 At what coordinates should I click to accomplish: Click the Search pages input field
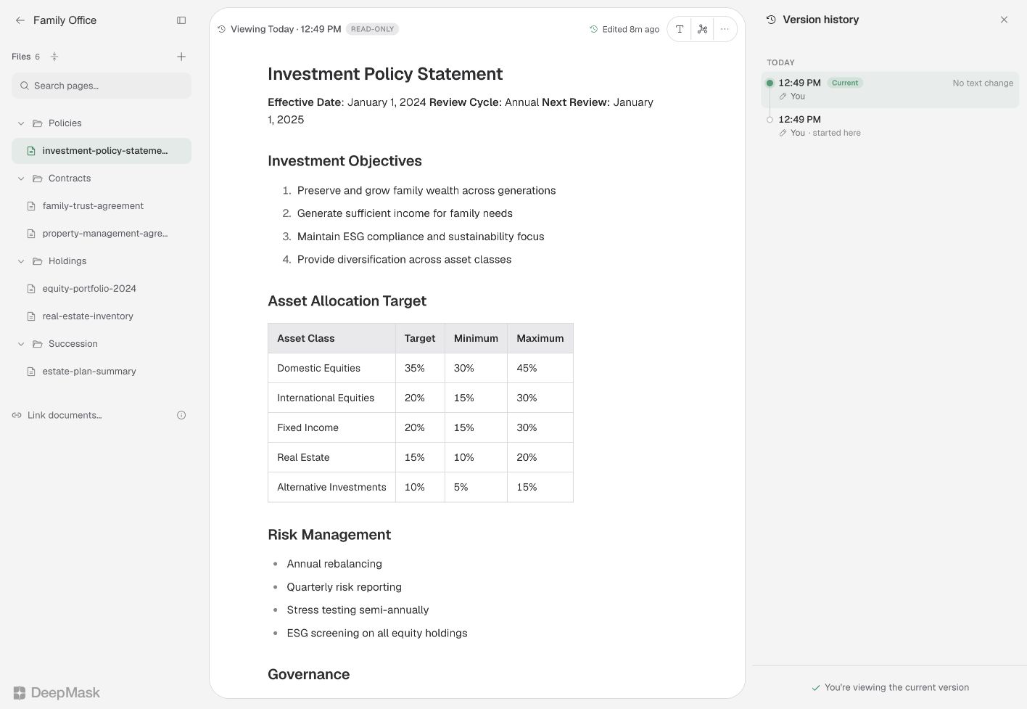pos(102,86)
